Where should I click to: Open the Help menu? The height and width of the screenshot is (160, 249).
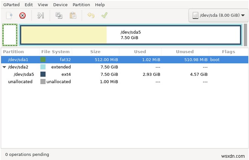[x=100, y=5]
